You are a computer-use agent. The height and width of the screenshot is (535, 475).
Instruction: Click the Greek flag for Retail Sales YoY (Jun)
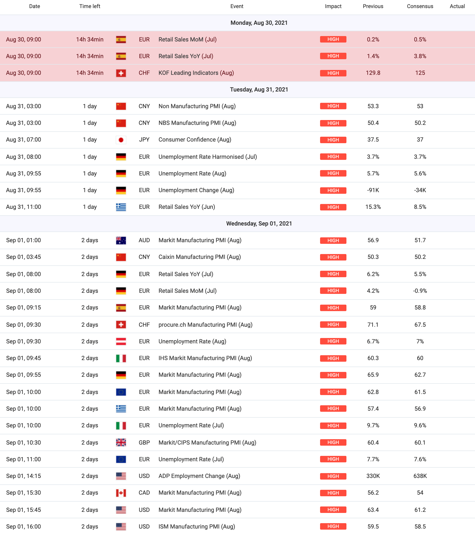click(x=121, y=207)
